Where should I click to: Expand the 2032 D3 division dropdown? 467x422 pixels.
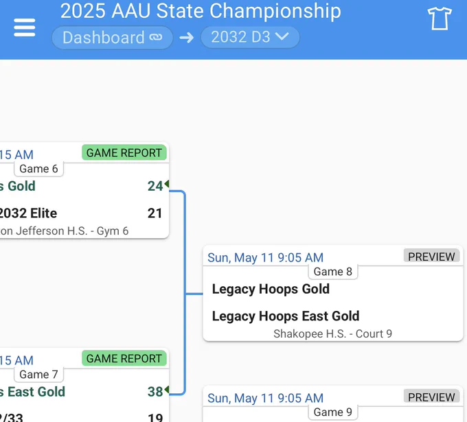coord(250,37)
